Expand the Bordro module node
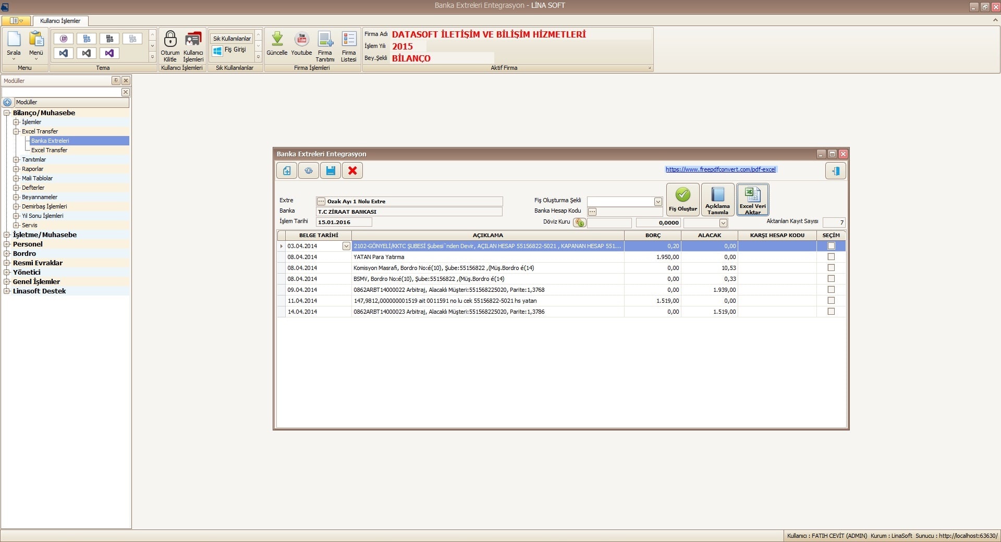Image resolution: width=1001 pixels, height=542 pixels. pos(7,254)
